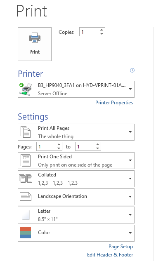Expand the Print All Pages dropdown
Image resolution: width=156 pixels, height=261 pixels.
coord(76,132)
